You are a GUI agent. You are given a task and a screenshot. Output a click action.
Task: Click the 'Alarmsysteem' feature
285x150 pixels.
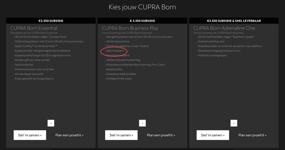[x=115, y=51]
